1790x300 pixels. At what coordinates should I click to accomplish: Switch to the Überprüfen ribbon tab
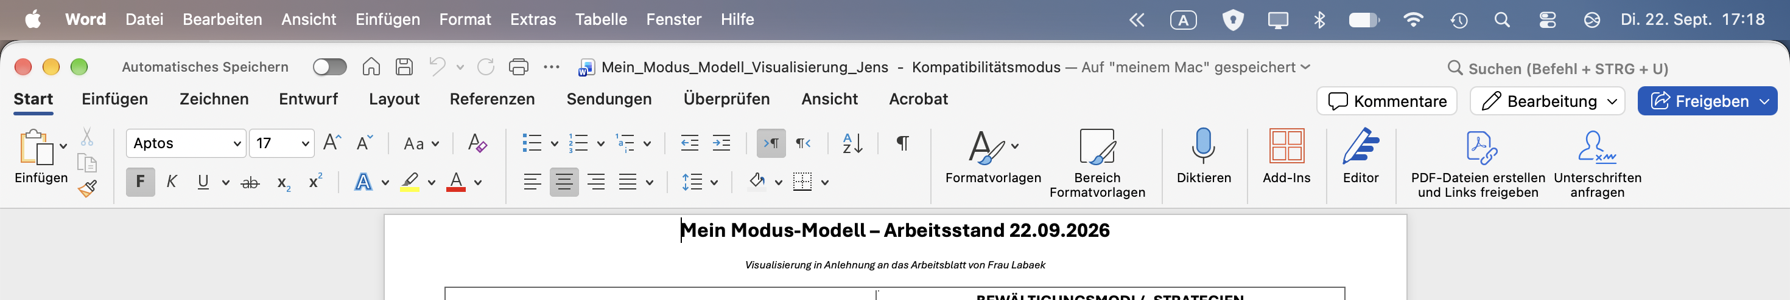point(726,99)
